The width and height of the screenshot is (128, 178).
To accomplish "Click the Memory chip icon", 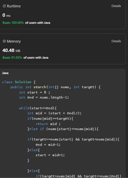I will point(4,41).
